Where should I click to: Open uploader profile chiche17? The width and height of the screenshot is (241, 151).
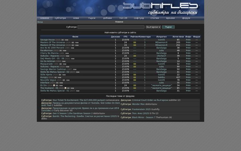(x=161, y=56)
